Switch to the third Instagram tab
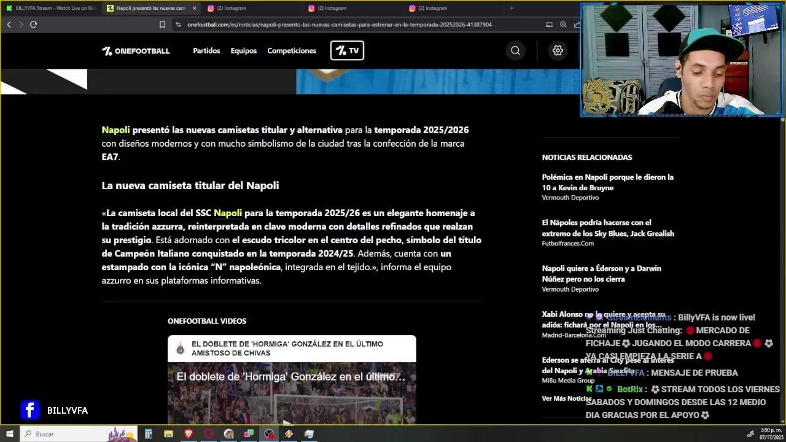The height and width of the screenshot is (442, 786). point(454,8)
